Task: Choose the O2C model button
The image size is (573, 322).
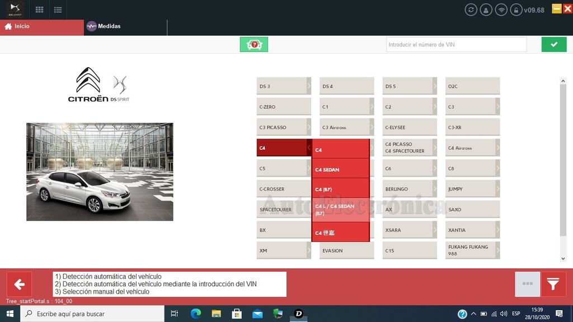Action: (472, 86)
